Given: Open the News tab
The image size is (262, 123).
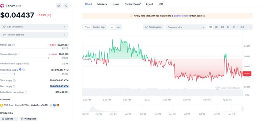Looking at the screenshot, I should (116, 4).
